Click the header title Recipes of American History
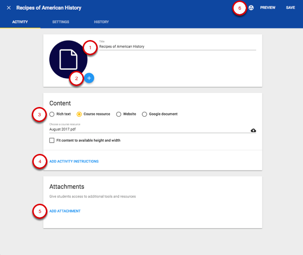 (x=49, y=8)
